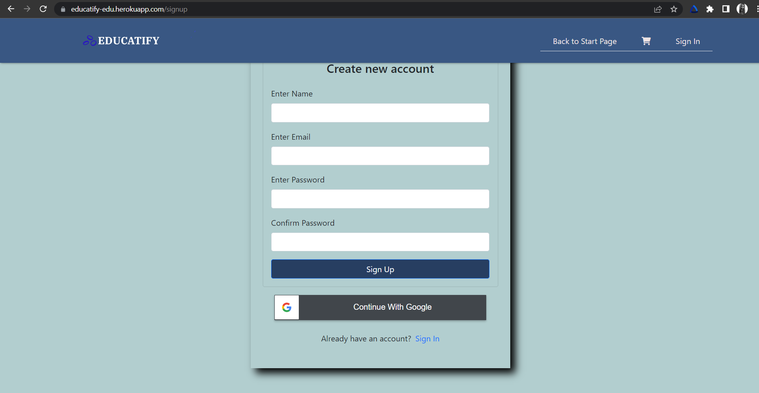Image resolution: width=759 pixels, height=393 pixels.
Task: Click inside the Enter Email field
Action: [x=380, y=156]
